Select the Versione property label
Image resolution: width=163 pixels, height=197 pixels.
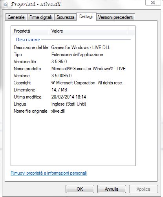(x=22, y=76)
